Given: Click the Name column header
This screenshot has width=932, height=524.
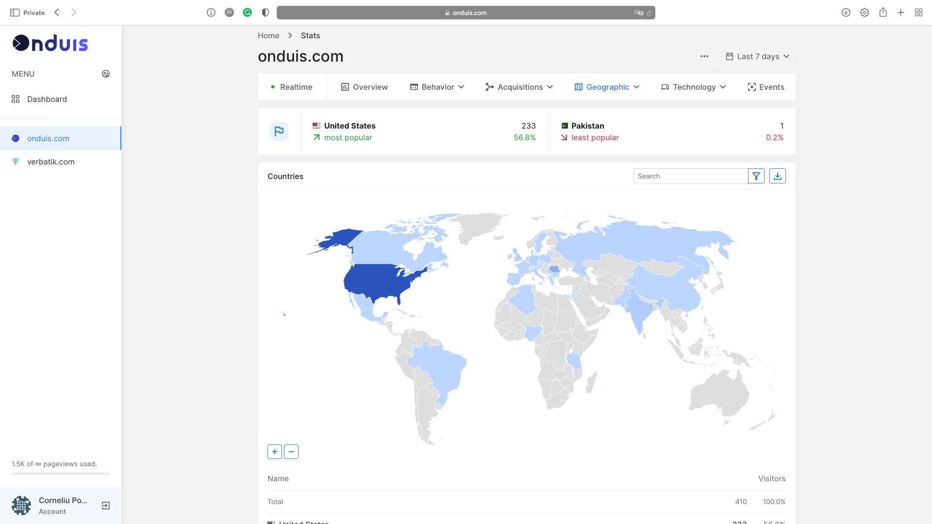Looking at the screenshot, I should tap(278, 478).
